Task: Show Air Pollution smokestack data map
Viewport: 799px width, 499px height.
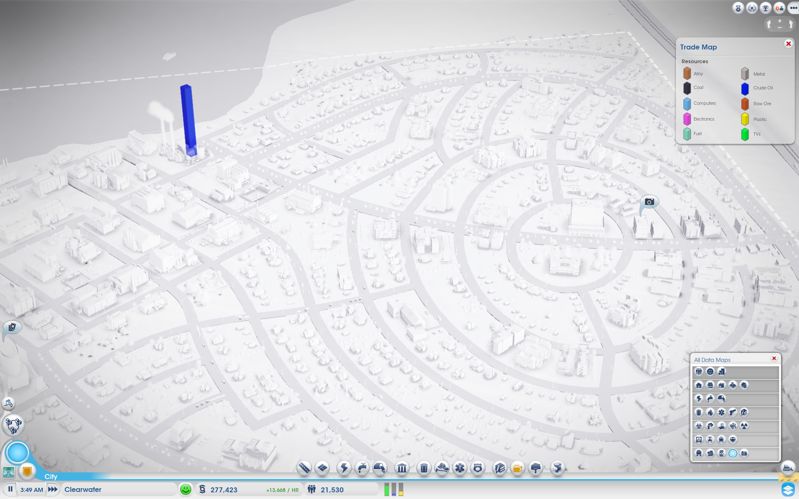Action: [x=710, y=426]
